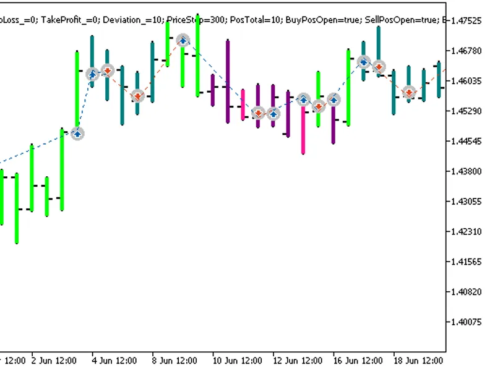This screenshot has height=371, width=495.
Task: Click the TakeProfit_=0 parameter text
Action: (70, 20)
